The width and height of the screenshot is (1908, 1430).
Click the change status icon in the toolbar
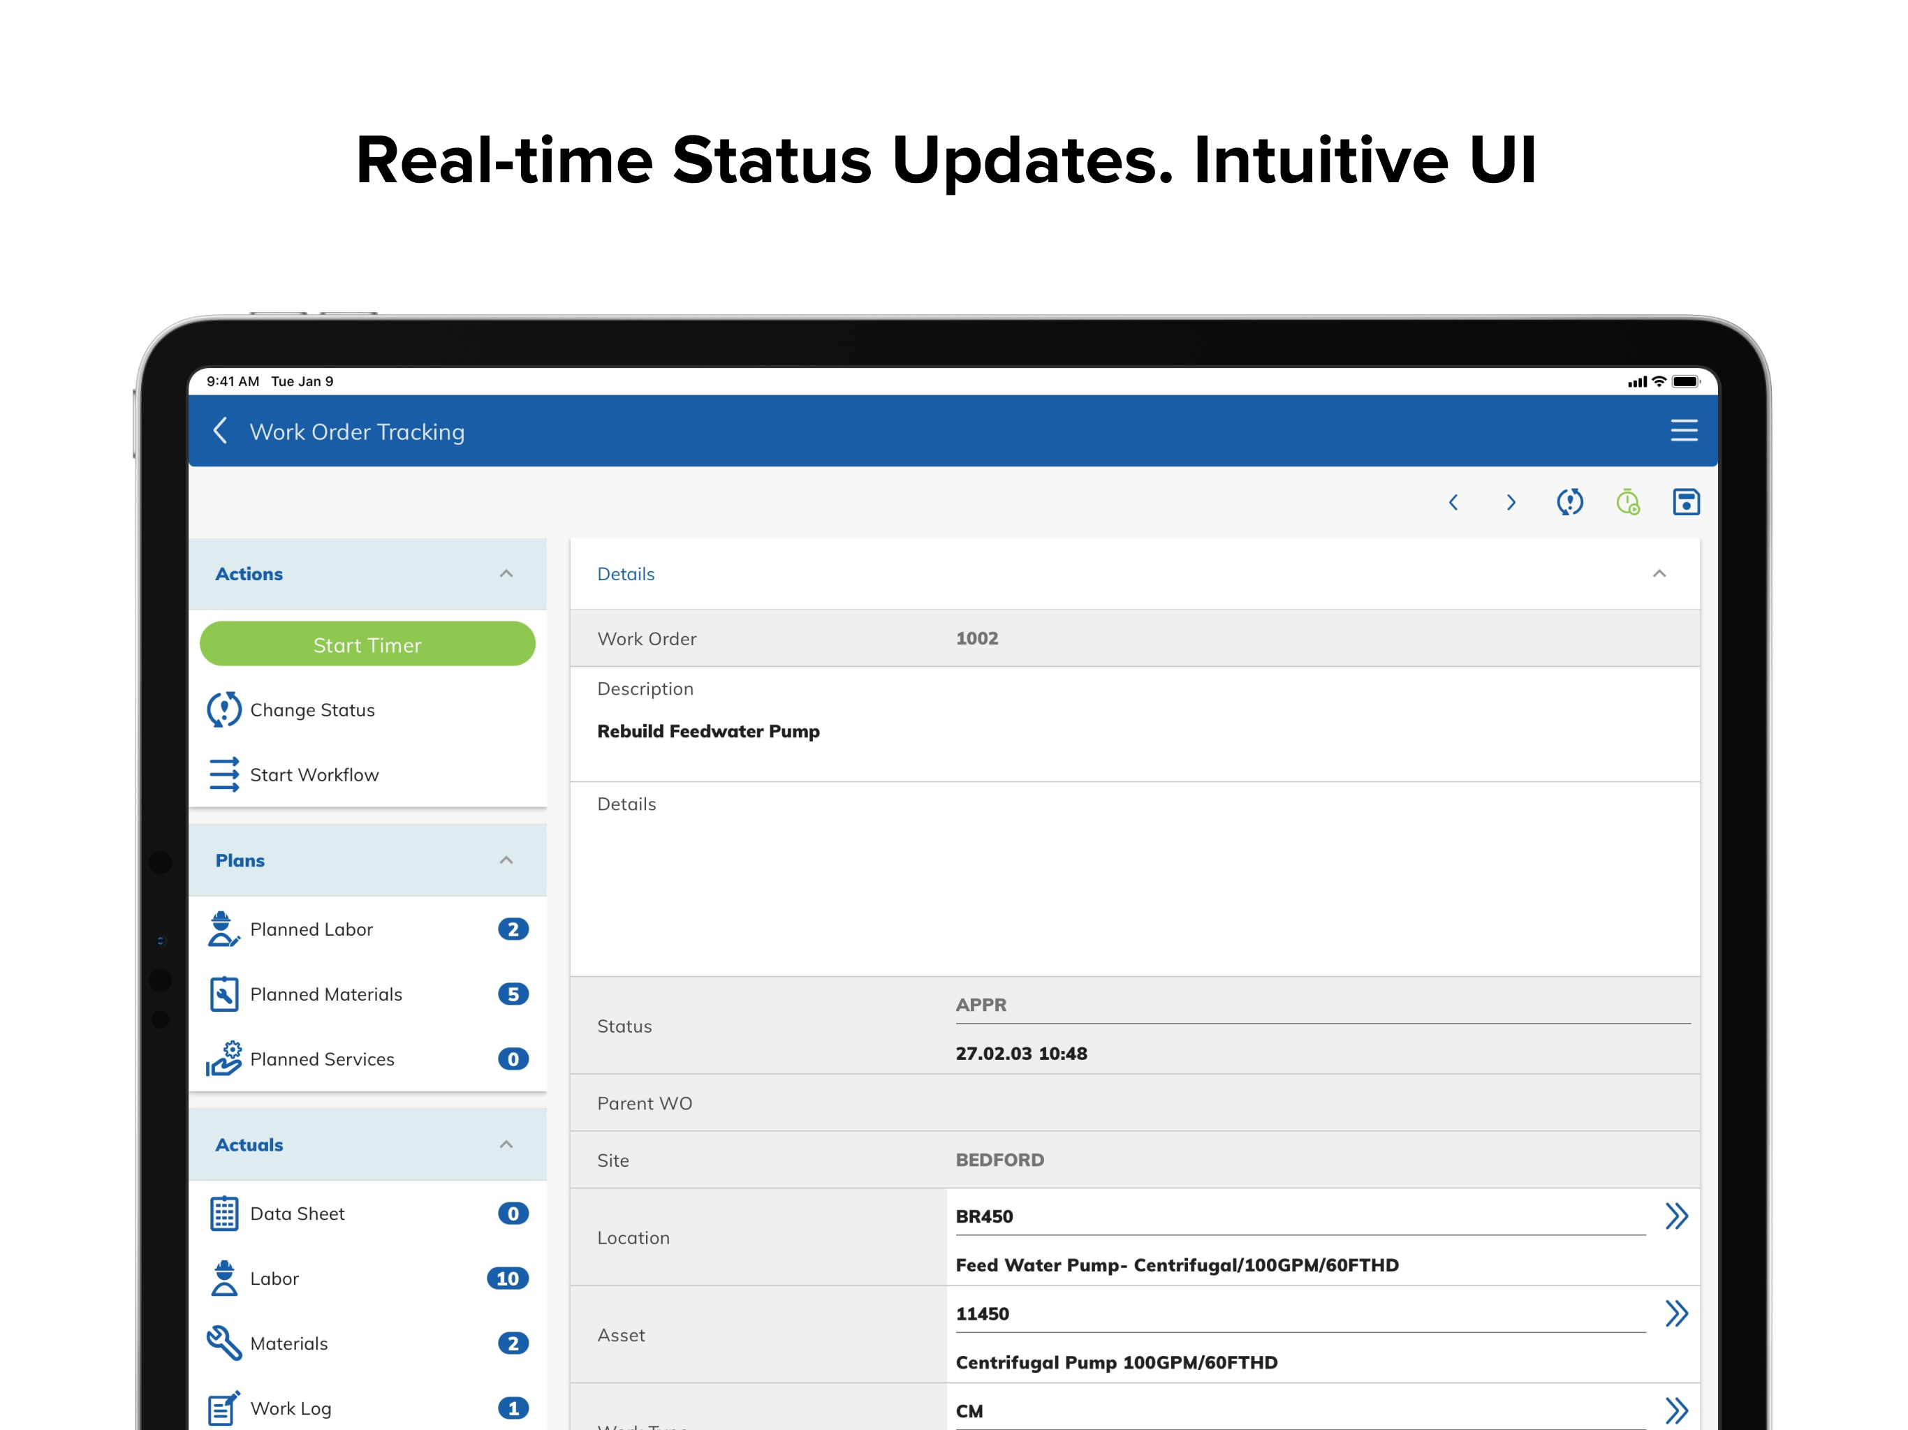point(1570,501)
